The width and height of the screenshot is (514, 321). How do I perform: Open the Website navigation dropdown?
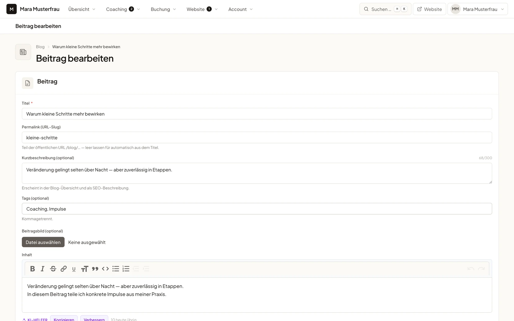click(202, 9)
